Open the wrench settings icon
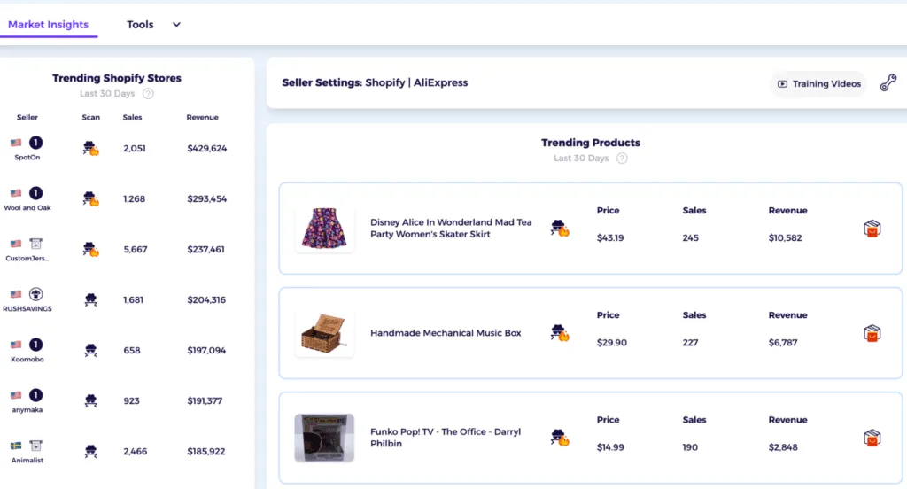The height and width of the screenshot is (489, 907). coord(888,82)
